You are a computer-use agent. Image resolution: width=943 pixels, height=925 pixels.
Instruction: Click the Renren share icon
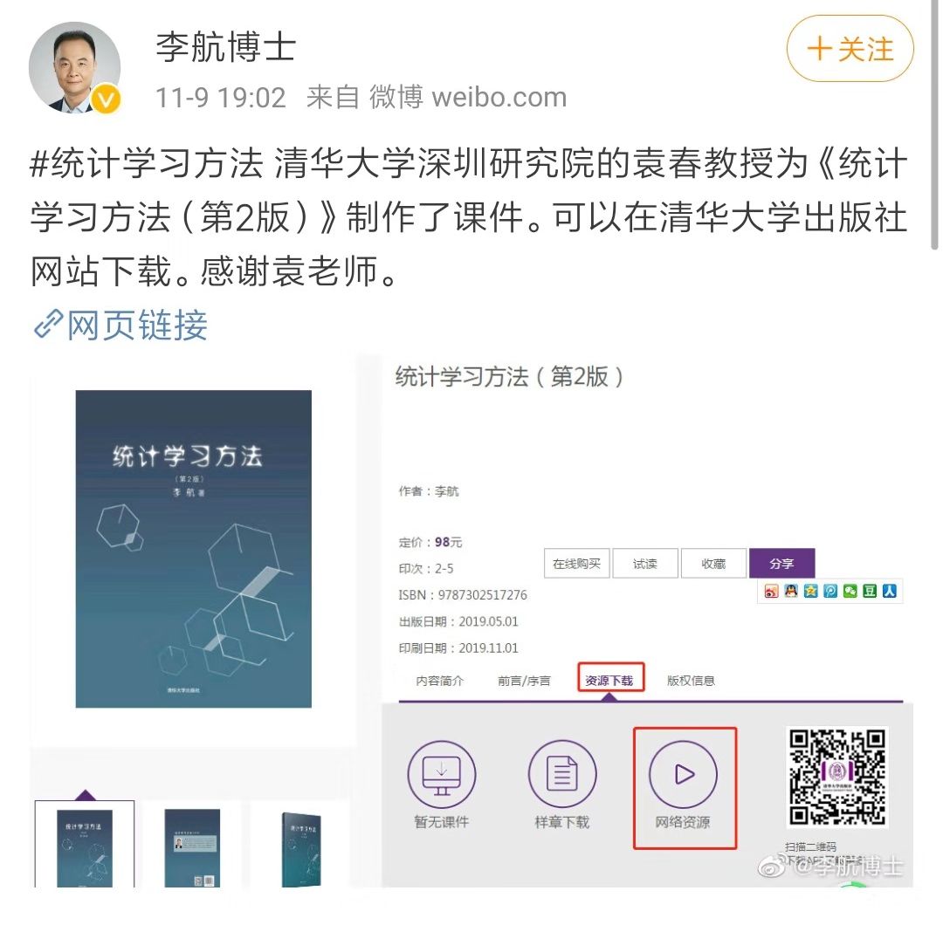[890, 591]
